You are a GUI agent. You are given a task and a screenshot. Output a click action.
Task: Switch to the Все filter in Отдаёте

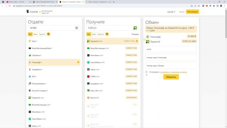30,34
